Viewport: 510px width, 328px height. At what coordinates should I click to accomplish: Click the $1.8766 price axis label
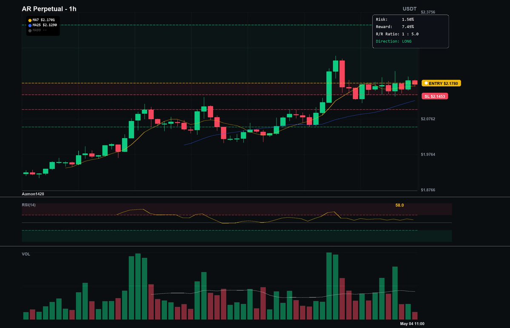click(x=428, y=190)
